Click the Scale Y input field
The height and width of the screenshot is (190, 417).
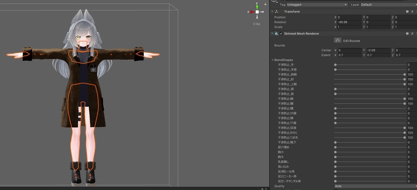tap(378, 27)
